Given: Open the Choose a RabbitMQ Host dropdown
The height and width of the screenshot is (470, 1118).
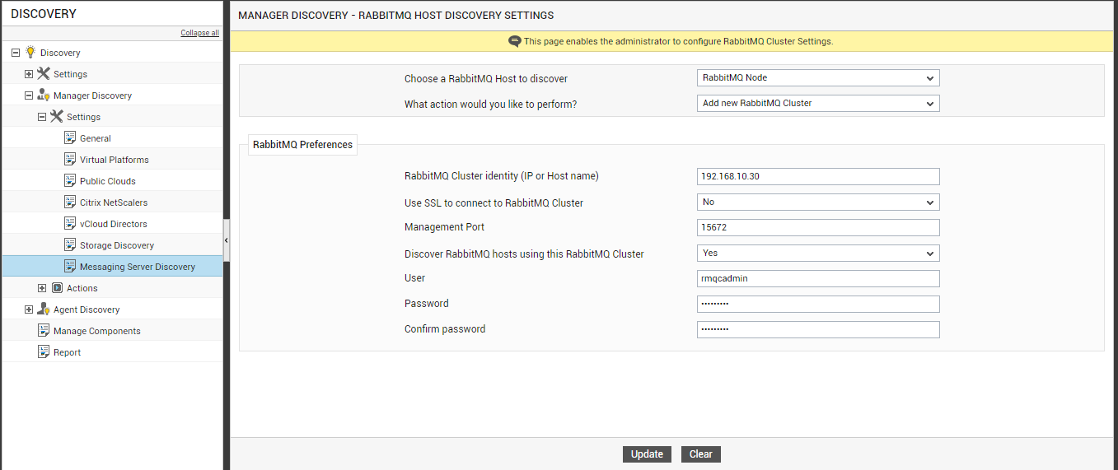Looking at the screenshot, I should (818, 78).
